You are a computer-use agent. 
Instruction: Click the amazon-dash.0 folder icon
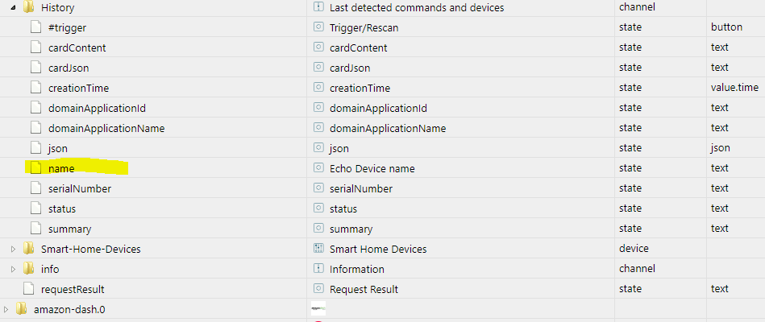(x=21, y=309)
